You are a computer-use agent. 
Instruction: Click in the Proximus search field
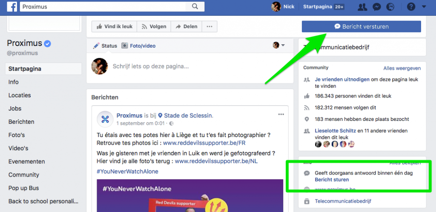click(x=103, y=7)
